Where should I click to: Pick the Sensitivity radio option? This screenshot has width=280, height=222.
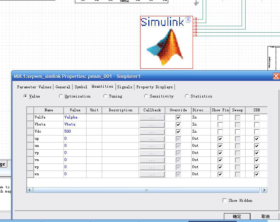[146, 96]
